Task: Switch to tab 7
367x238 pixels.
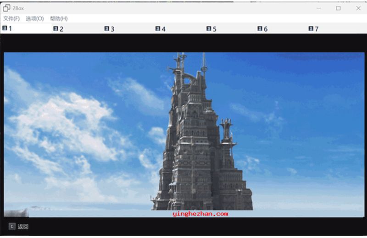Action: click(332, 29)
